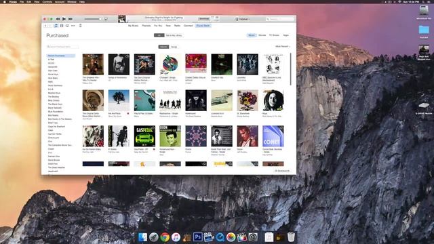The width and height of the screenshot is (434, 244).
Task: Open the Trash in the Dock
Action: point(291,237)
